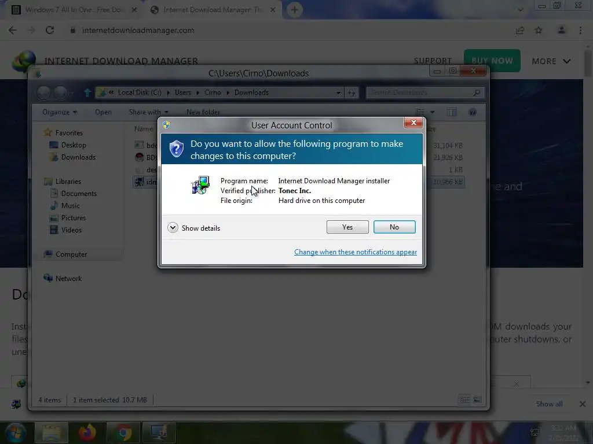Screen dimensions: 593x444
Task: Select Computer in navigation pane
Action: click(x=71, y=254)
